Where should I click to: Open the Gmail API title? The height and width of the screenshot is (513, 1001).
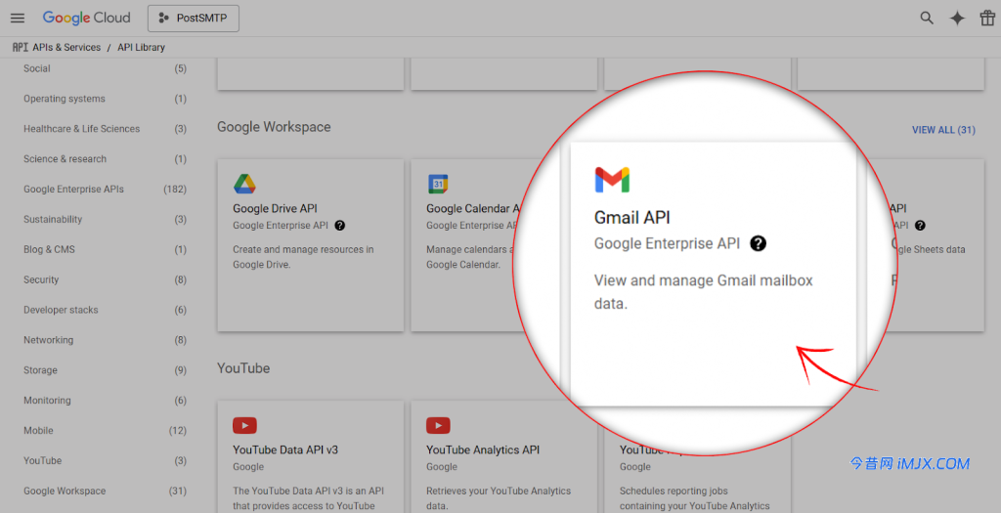point(632,218)
